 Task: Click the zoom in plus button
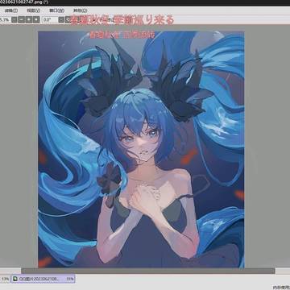(x=29, y=19)
